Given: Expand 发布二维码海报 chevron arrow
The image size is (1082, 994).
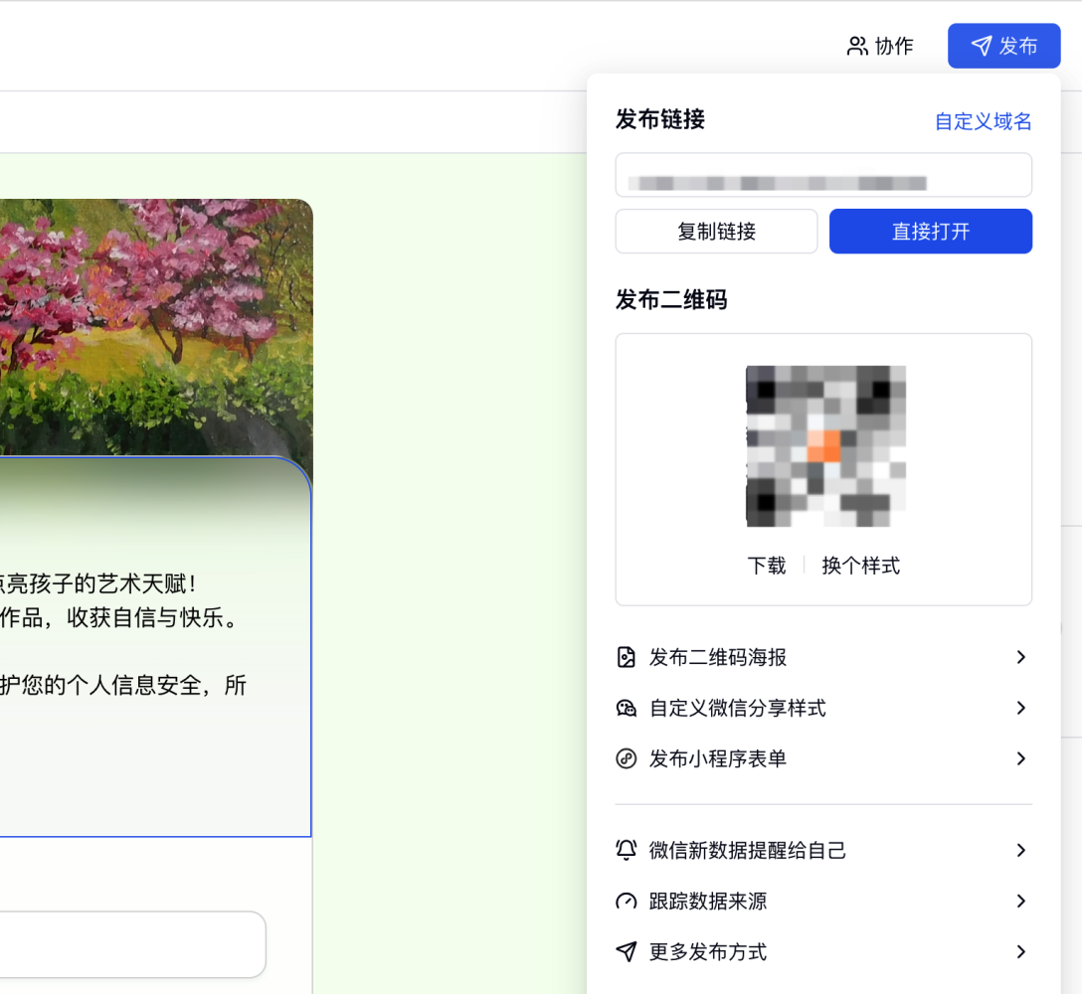Looking at the screenshot, I should point(1020,657).
